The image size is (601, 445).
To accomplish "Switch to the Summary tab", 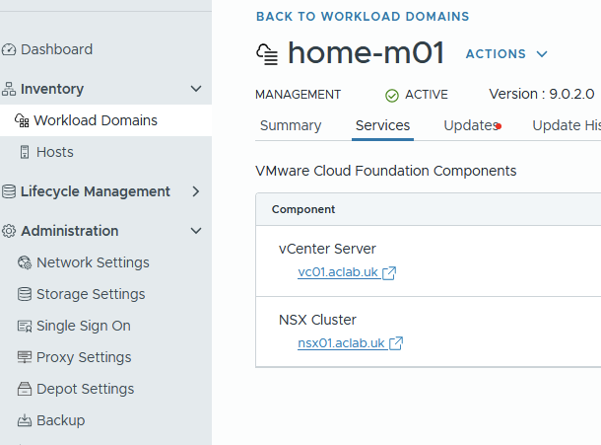I will pos(291,125).
